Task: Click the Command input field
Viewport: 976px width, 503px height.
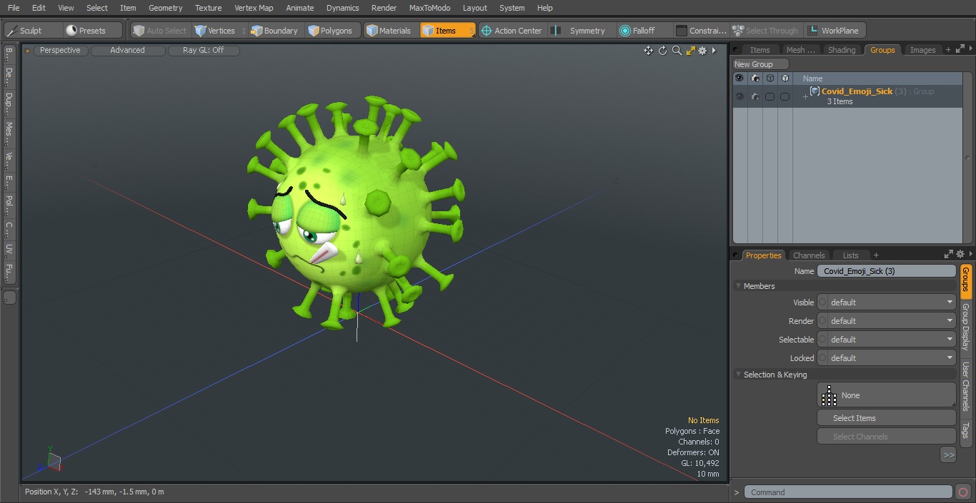Action: click(848, 492)
